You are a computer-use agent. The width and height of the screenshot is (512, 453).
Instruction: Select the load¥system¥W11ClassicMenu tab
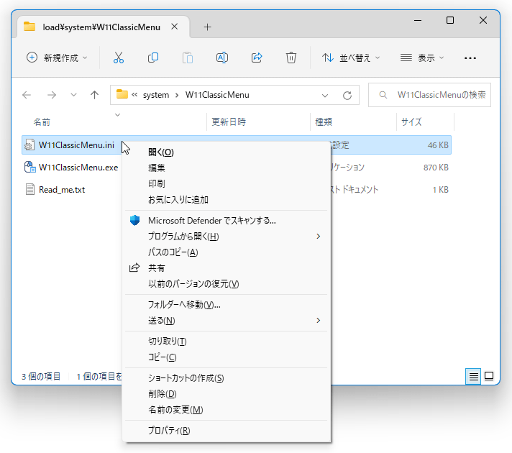(x=101, y=27)
